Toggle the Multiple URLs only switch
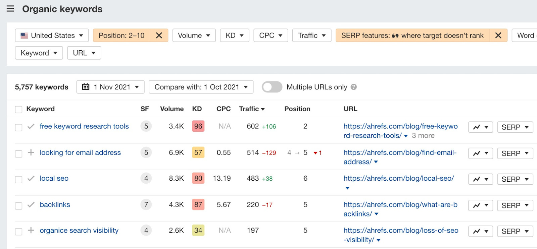537x249 pixels. point(272,87)
